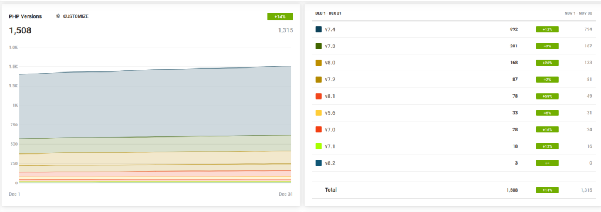Click the v7.1 version label
601x212 pixels.
330,146
